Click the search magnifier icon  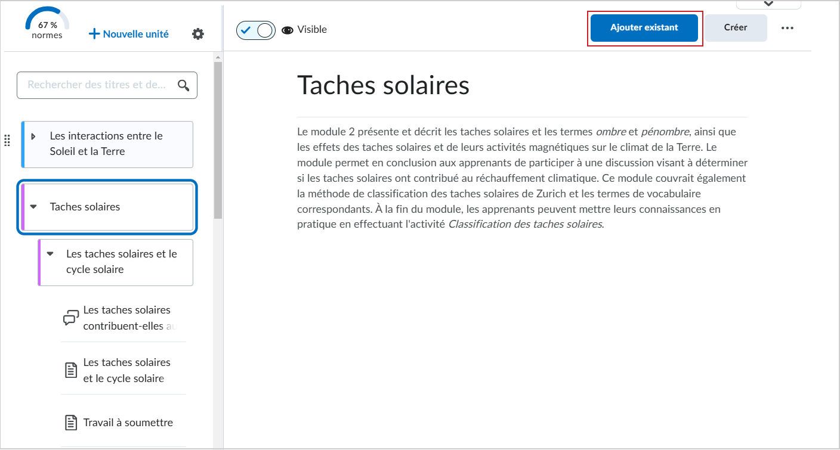(184, 85)
